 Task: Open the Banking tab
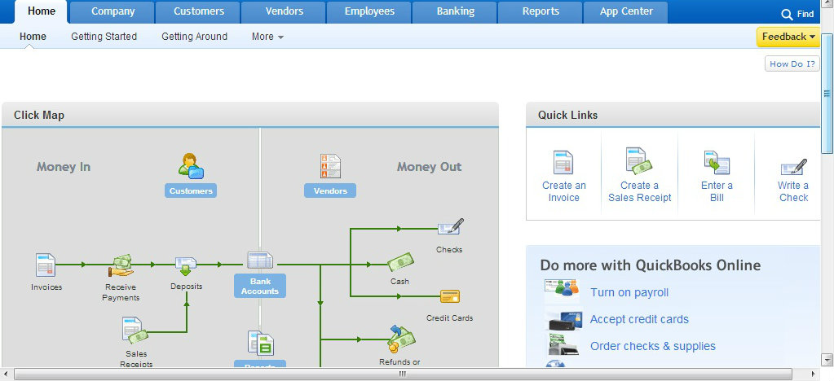coord(455,11)
